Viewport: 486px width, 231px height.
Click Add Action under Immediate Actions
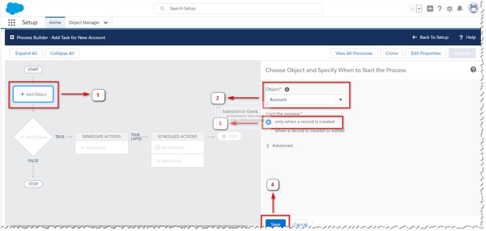coord(93,148)
